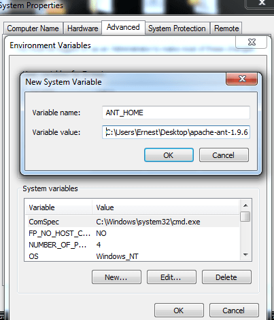This screenshot has height=320, width=274.
Task: Confirm new variable with OK button
Action: pyautogui.click(x=169, y=155)
